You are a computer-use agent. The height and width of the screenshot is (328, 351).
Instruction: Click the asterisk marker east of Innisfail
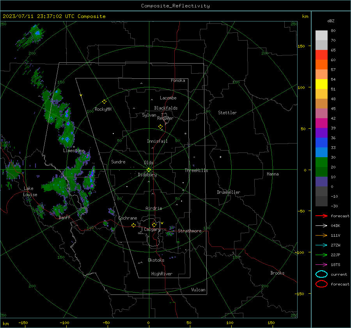point(185,134)
